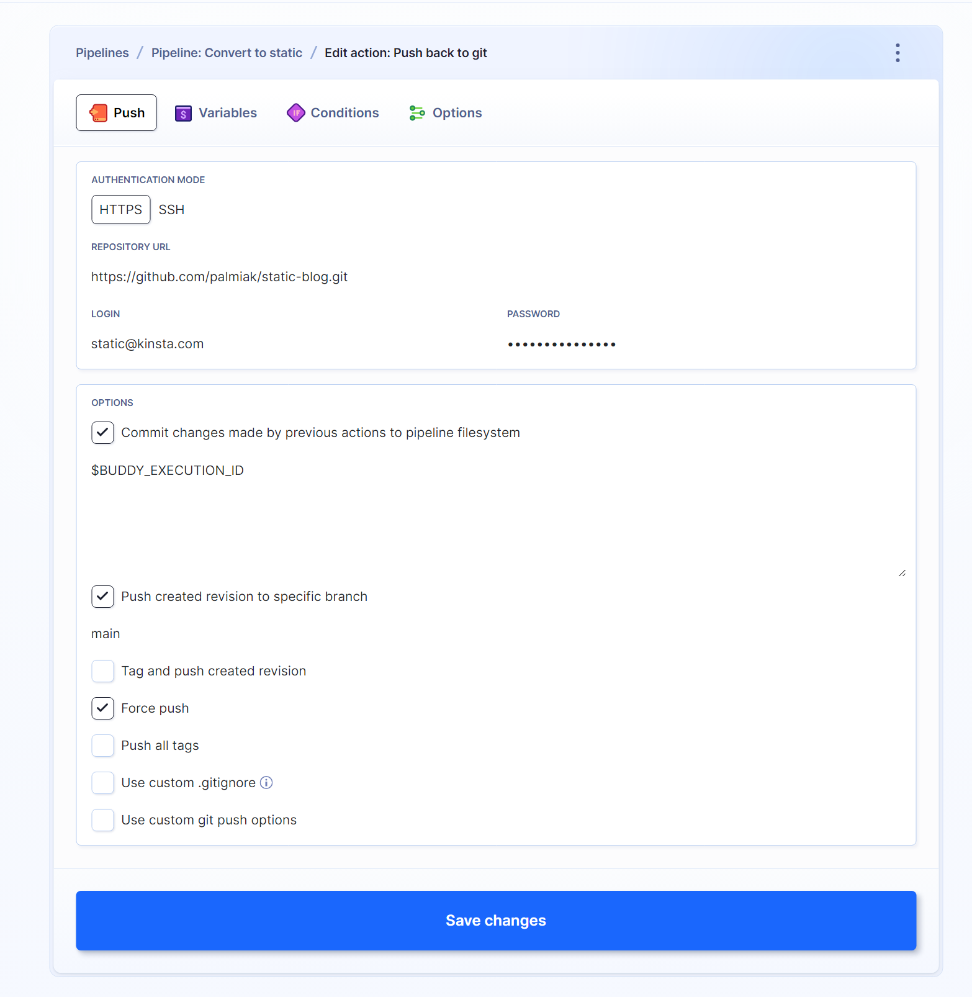Click the purple Variables dollar icon
Image resolution: width=972 pixels, height=997 pixels.
(183, 113)
